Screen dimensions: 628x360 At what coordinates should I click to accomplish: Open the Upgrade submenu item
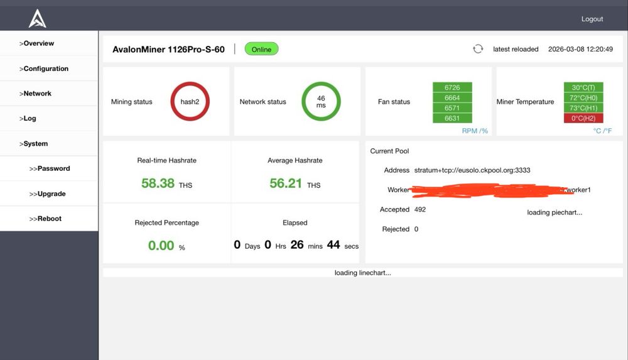[47, 194]
